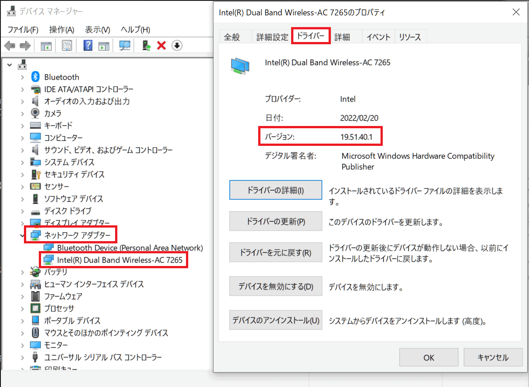Select the プロセッサ tree label

pos(59,308)
